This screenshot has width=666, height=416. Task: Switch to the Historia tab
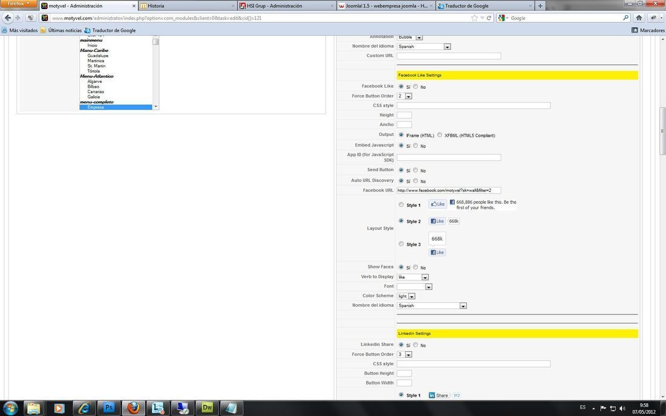[187, 6]
